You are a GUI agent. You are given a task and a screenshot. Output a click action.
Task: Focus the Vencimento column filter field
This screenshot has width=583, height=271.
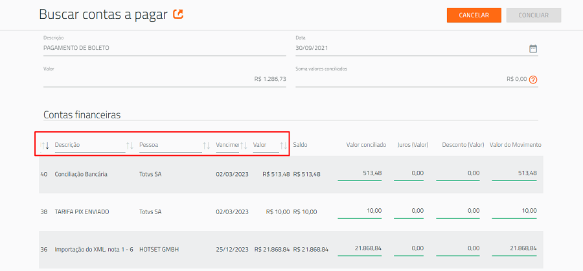(227, 145)
